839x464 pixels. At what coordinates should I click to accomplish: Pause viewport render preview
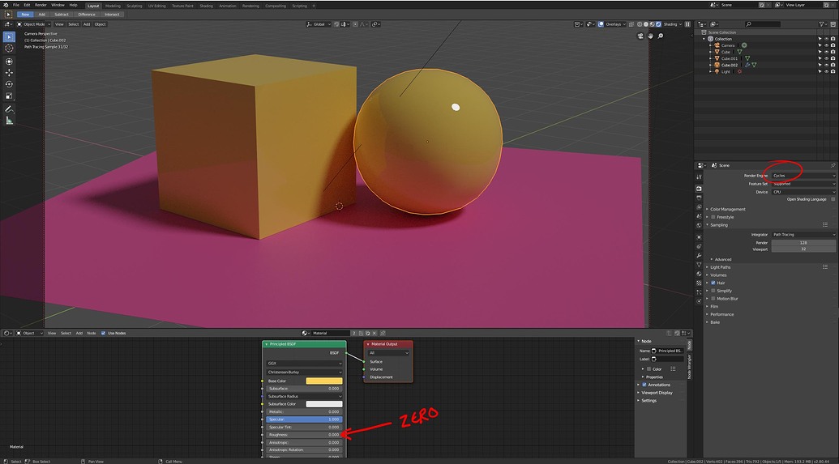pyautogui.click(x=687, y=24)
